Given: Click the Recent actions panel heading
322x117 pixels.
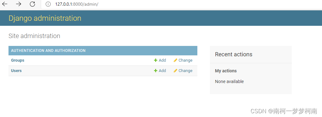Looking at the screenshot, I should (234, 54).
